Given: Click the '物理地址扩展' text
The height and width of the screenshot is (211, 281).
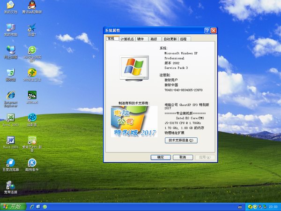Looking at the screenshot, I should (x=174, y=133).
